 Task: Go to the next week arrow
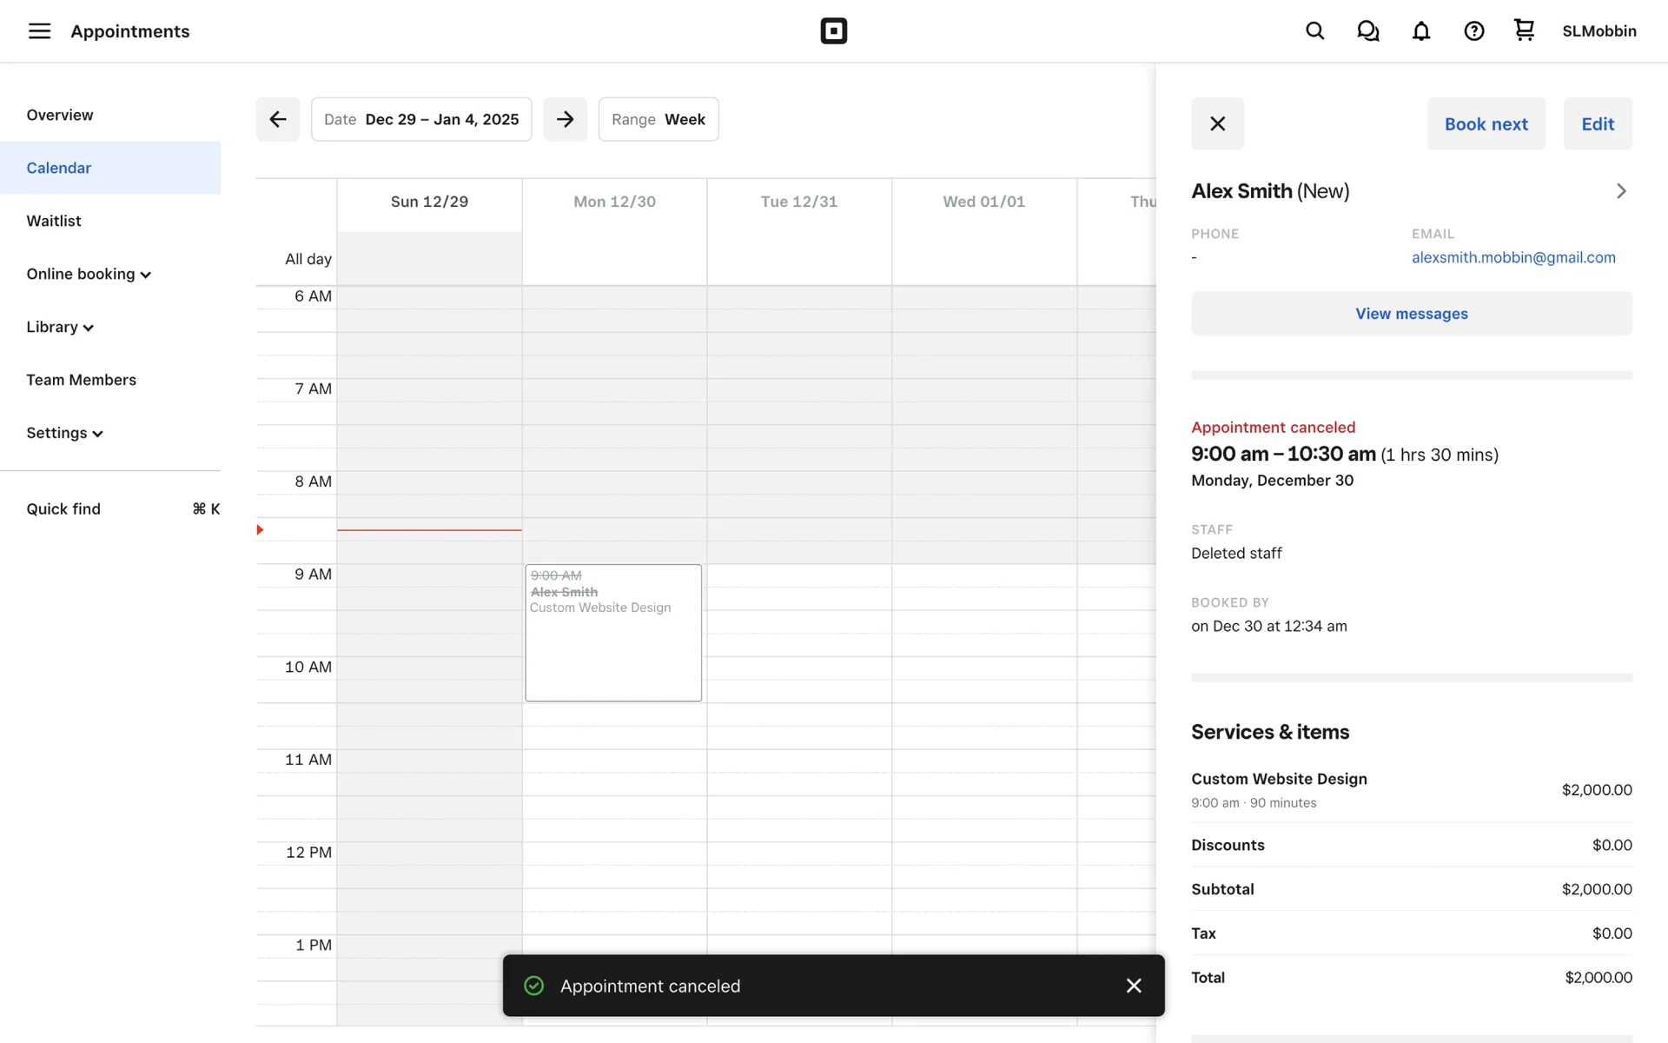coord(565,119)
